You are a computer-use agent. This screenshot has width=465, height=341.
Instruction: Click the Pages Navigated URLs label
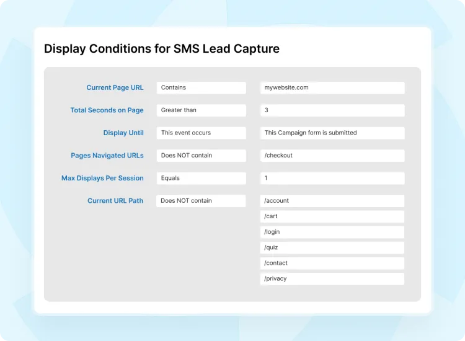coord(107,156)
